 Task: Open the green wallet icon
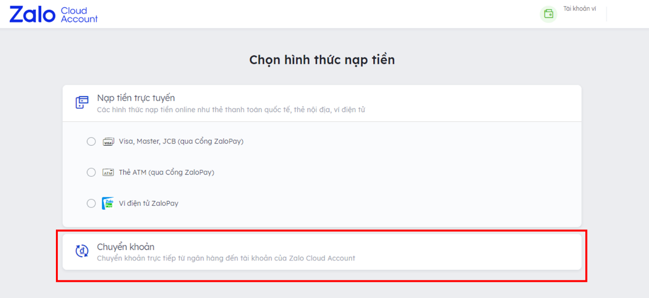point(549,13)
